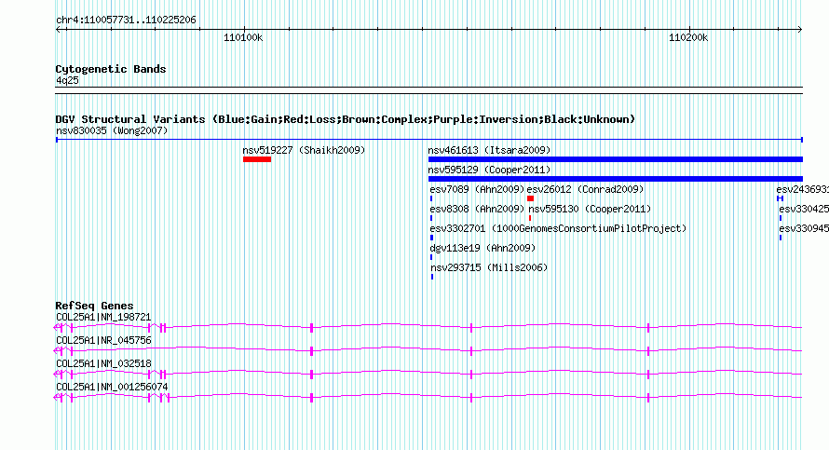Click esv26012 (Conrad2009) variant label
829x450 pixels.
585,189
